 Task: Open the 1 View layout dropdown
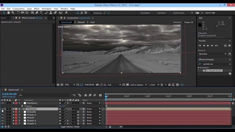click(x=154, y=85)
